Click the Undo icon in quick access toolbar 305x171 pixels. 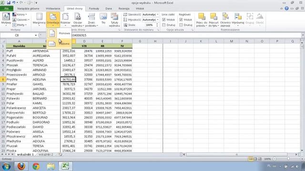click(14, 3)
